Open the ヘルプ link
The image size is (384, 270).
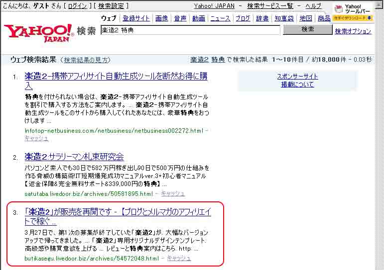pos(313,6)
